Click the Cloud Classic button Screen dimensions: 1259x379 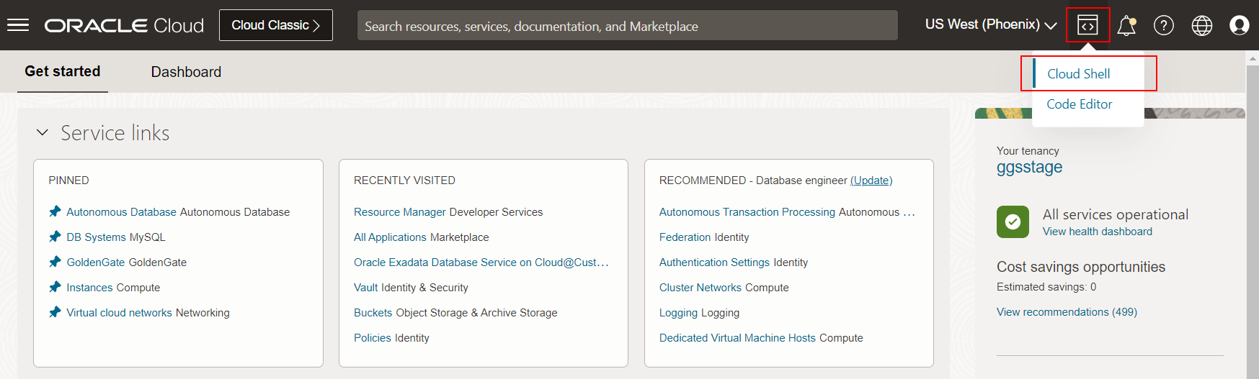coord(276,25)
